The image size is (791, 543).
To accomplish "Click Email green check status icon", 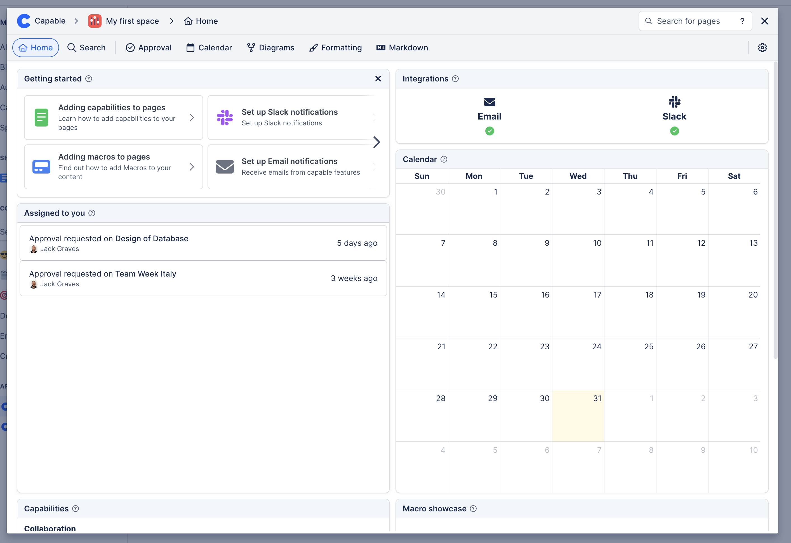I will pyautogui.click(x=490, y=131).
